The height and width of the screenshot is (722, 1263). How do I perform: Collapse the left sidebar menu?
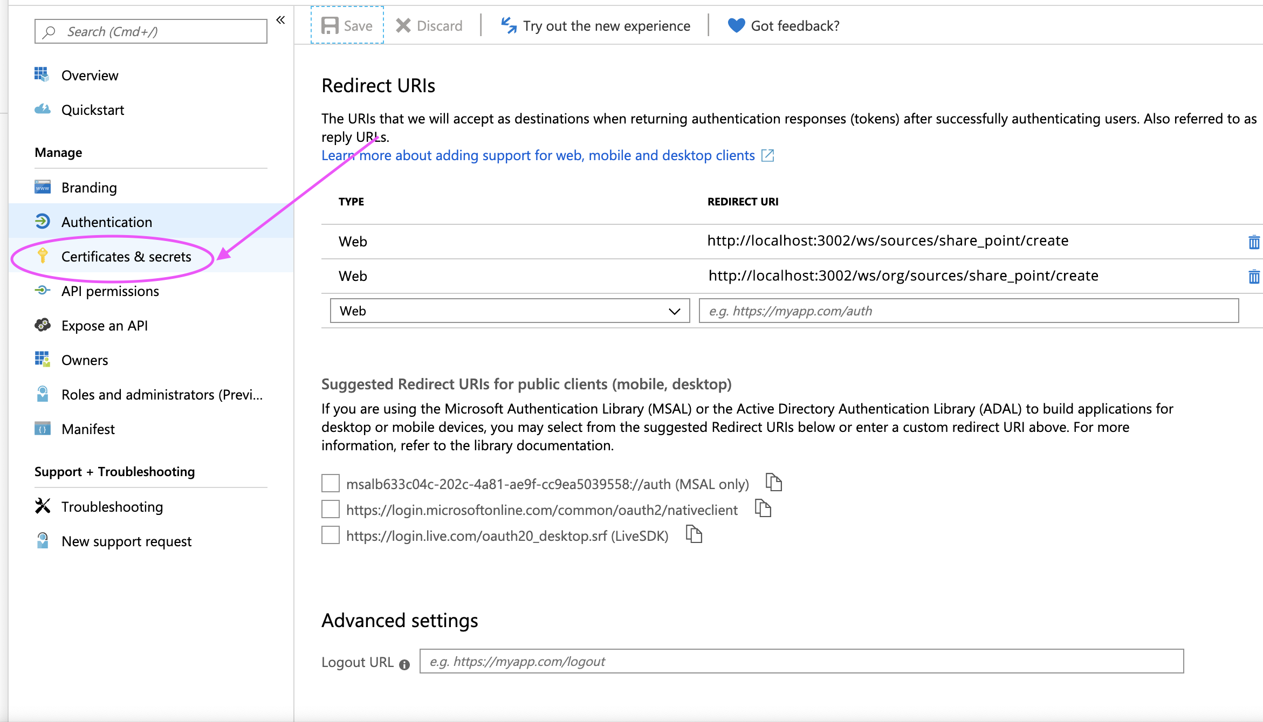(280, 20)
